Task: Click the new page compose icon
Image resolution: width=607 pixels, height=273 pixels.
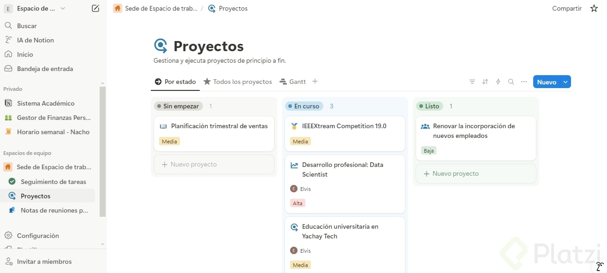Action: tap(95, 8)
